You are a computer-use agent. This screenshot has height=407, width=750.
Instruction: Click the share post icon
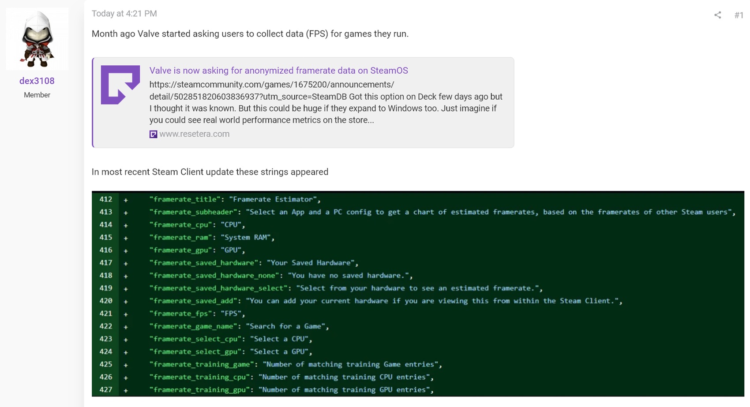(x=717, y=15)
